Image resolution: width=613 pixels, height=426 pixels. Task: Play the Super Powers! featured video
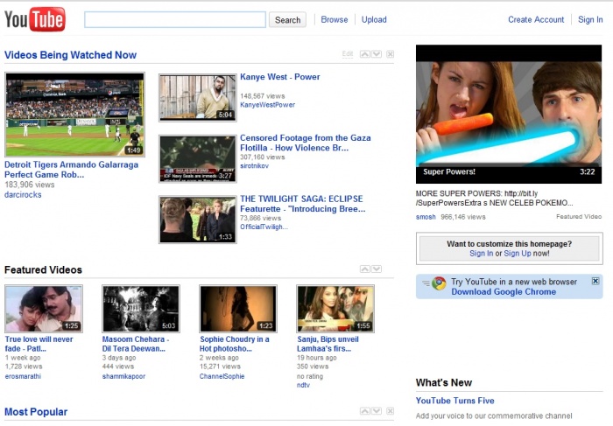point(509,114)
